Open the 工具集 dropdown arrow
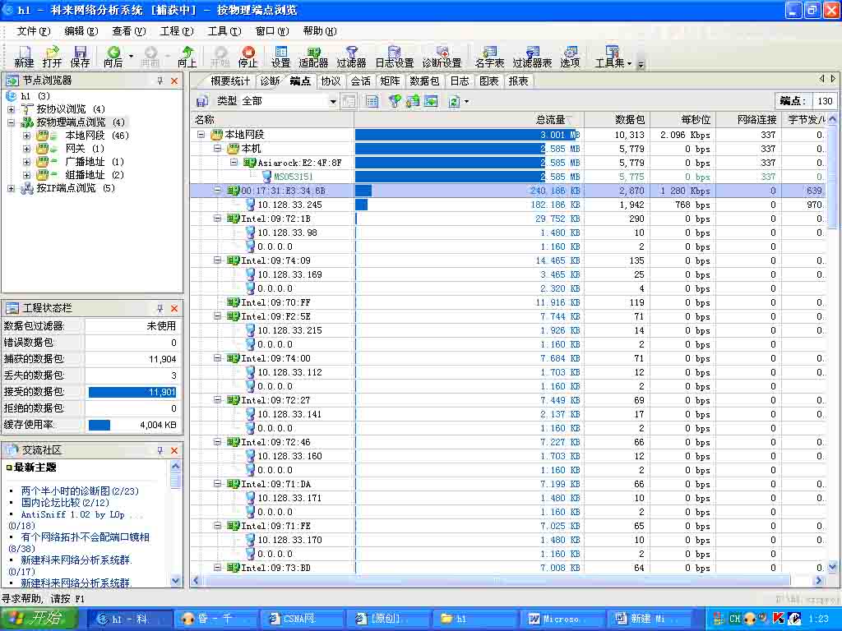The height and width of the screenshot is (631, 842). pos(629,62)
